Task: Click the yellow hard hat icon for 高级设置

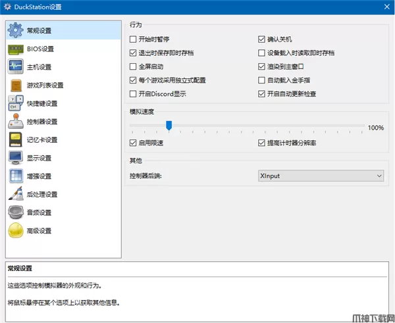Action: click(16, 230)
